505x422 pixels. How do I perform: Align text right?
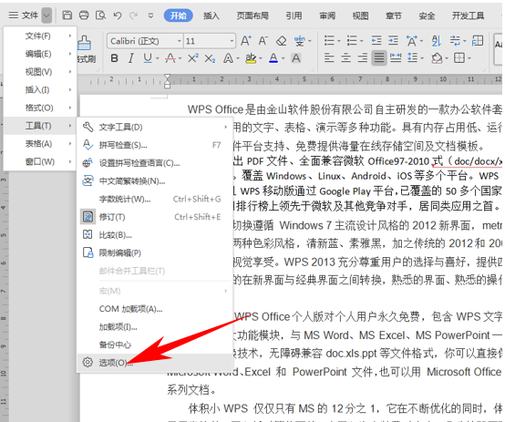(362, 58)
